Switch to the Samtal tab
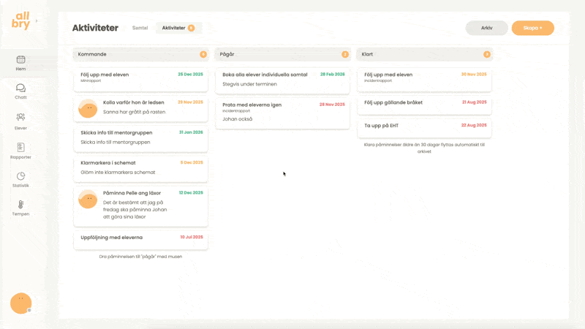This screenshot has width=585, height=329. click(x=140, y=28)
